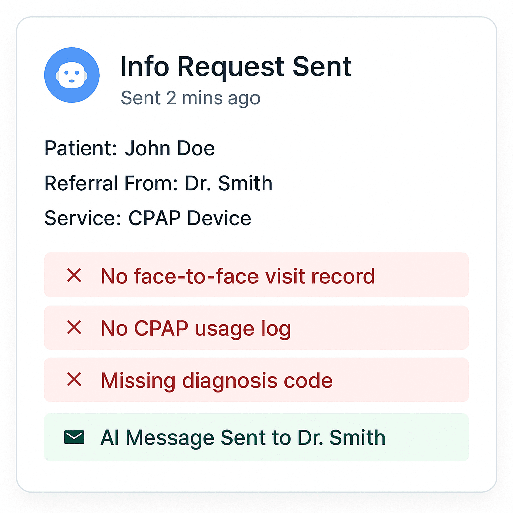This screenshot has height=513, width=513.
Task: Click the X icon beside face-to-face visit record
Action: [74, 275]
